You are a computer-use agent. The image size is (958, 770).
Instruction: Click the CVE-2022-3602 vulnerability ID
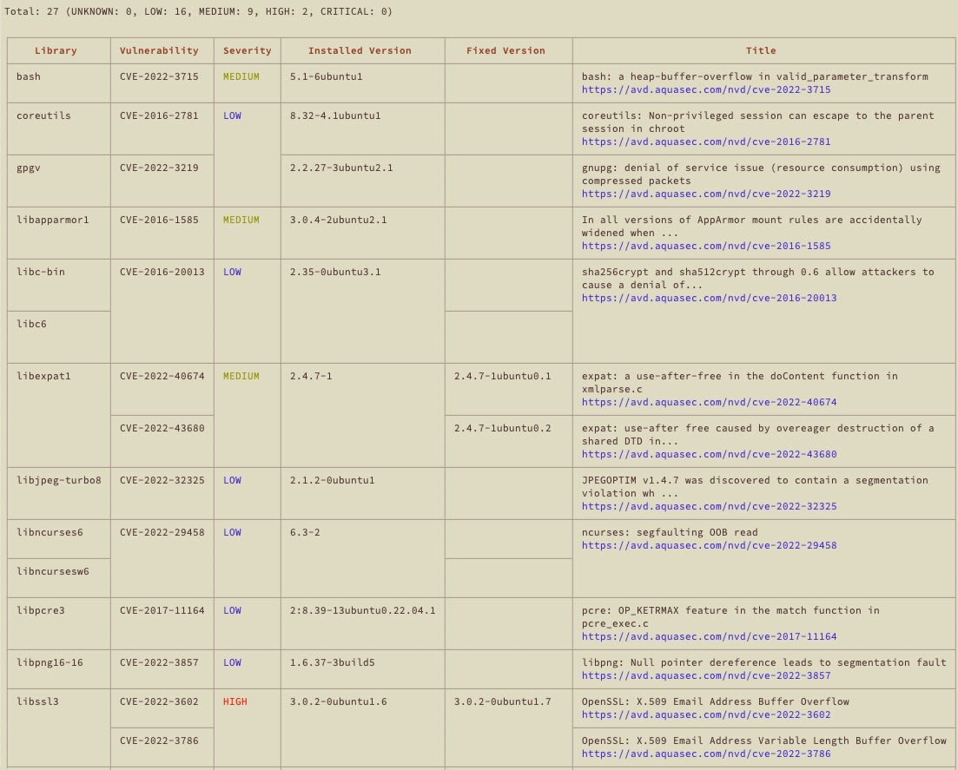pyautogui.click(x=159, y=701)
